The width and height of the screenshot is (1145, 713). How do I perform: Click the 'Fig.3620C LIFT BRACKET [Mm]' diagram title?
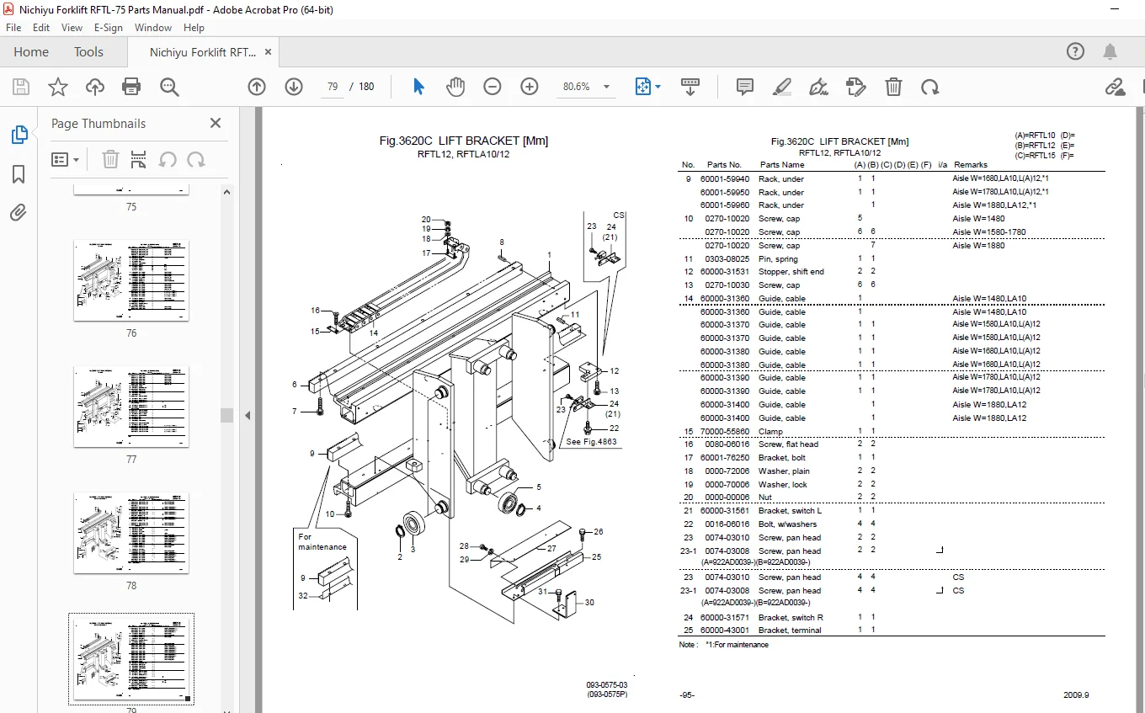click(x=463, y=141)
